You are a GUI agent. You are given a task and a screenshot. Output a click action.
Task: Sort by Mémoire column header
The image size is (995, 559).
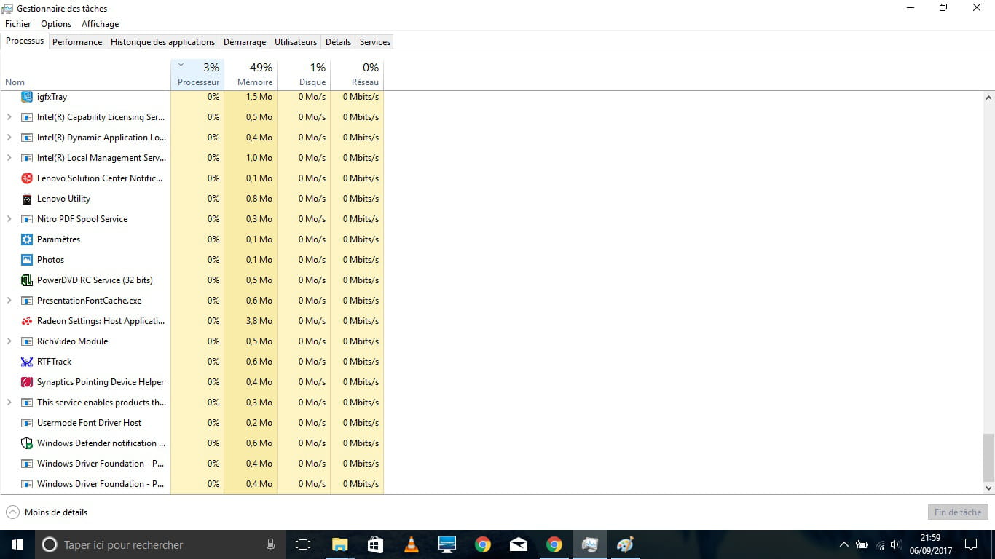coord(251,74)
